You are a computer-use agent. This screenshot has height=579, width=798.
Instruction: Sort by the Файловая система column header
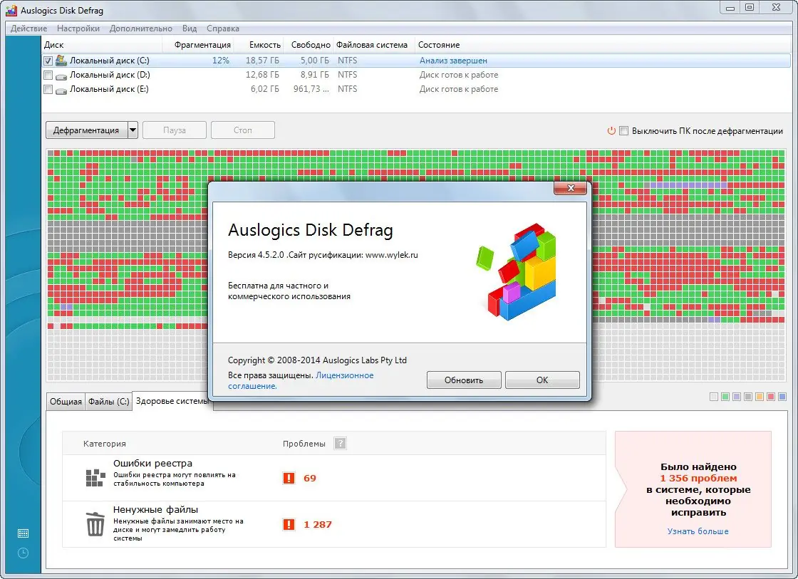[374, 45]
